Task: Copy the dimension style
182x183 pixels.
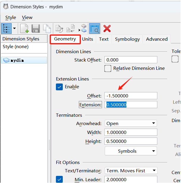Action: (47, 29)
